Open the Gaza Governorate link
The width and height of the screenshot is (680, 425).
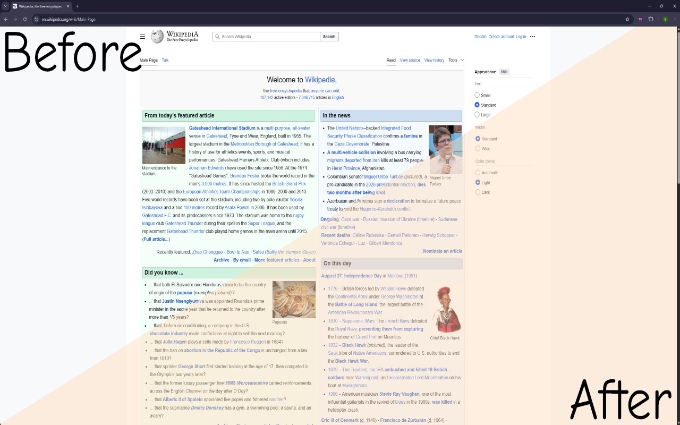[352, 144]
